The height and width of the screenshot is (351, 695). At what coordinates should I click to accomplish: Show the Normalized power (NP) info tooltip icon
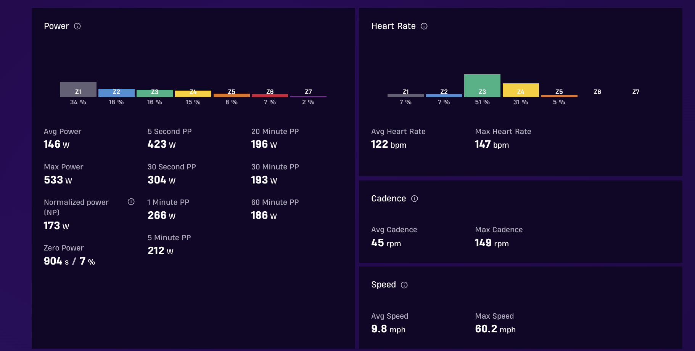[131, 202]
